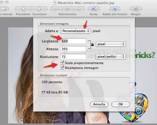
Task: Click '100 percento' text
Action: point(52,82)
